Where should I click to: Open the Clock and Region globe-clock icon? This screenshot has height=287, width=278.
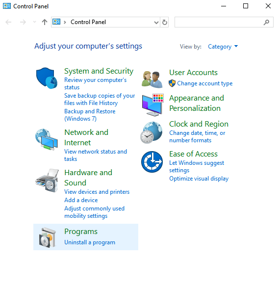pos(151,132)
